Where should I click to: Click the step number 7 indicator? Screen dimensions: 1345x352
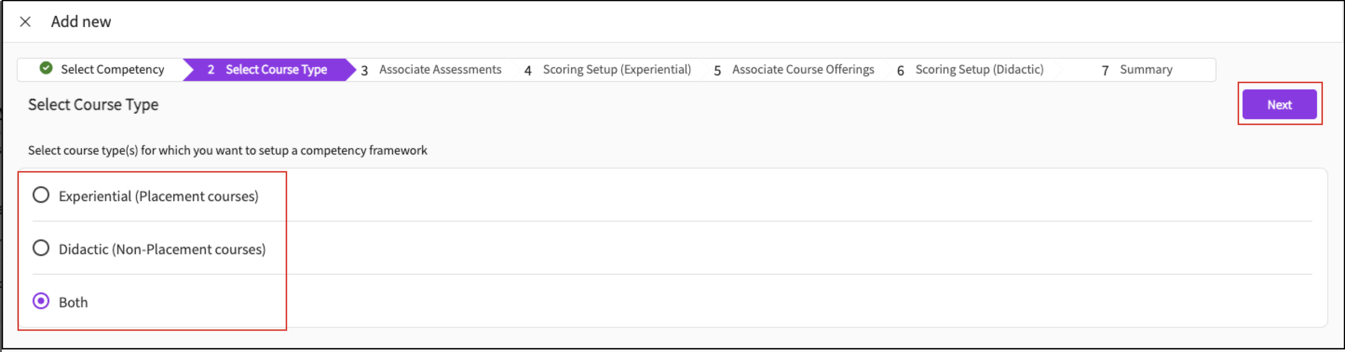[x=1105, y=70]
